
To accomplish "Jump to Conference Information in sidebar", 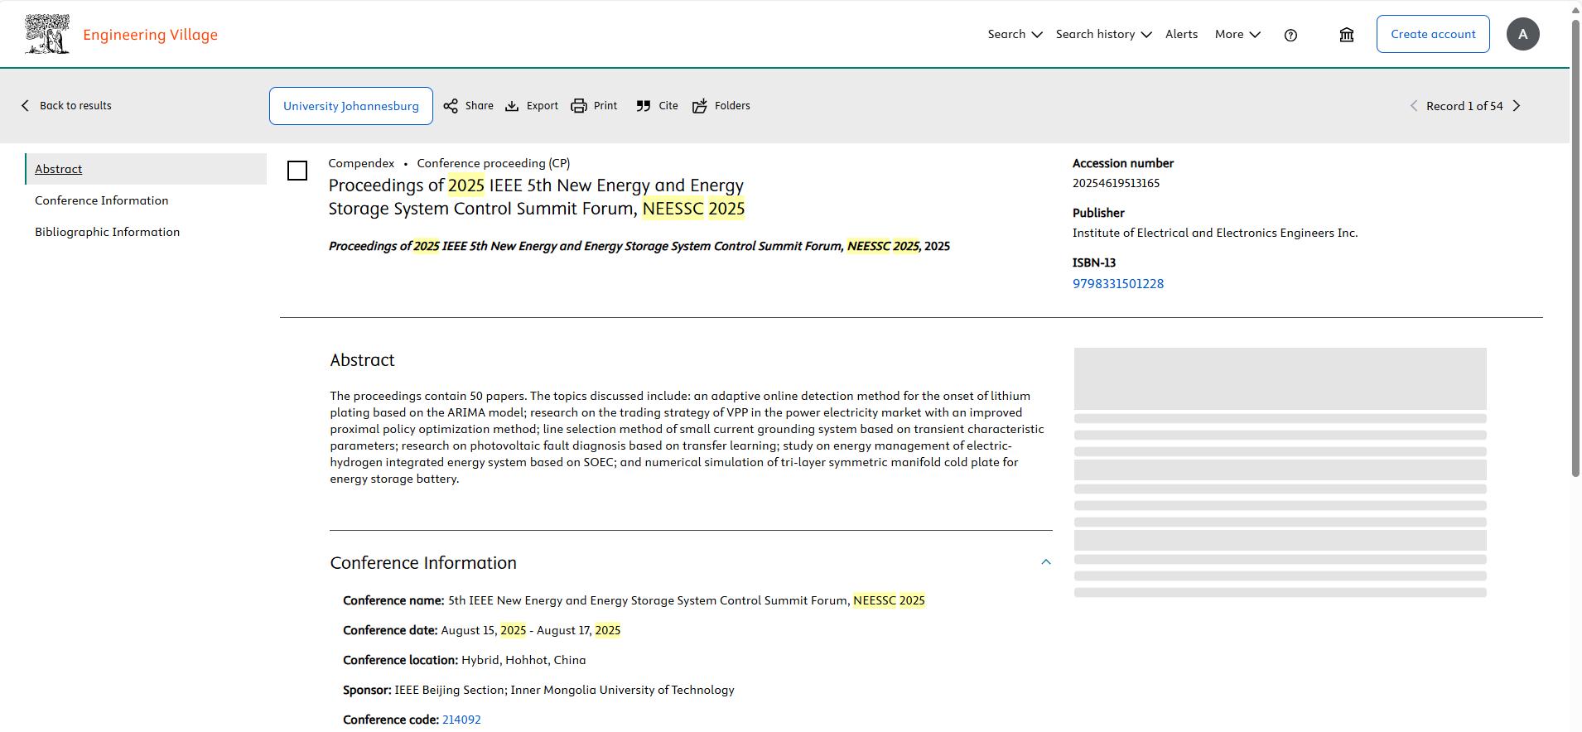I will 102,200.
